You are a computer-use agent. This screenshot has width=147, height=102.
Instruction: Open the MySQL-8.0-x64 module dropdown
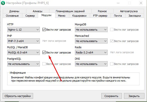pos(24,52)
